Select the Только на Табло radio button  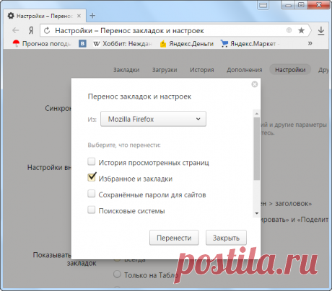[x=117, y=274]
